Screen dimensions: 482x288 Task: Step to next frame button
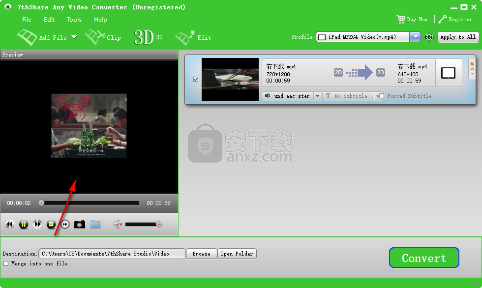(65, 225)
